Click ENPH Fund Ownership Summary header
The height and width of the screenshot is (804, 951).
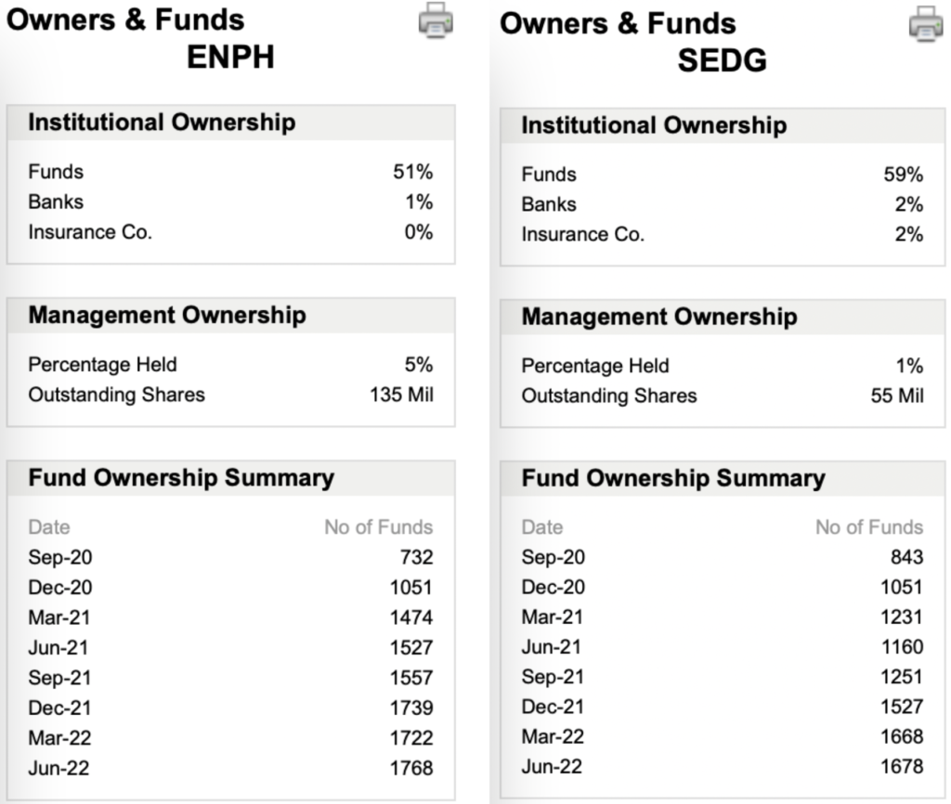230,478
